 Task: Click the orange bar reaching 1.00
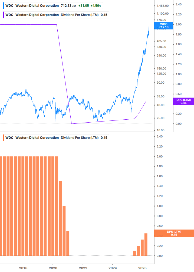click(64, 231)
